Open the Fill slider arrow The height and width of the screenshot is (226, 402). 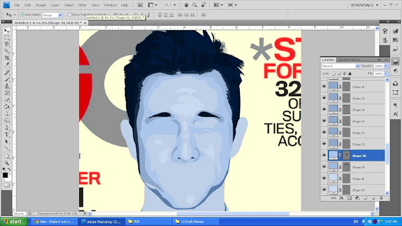coord(386,73)
